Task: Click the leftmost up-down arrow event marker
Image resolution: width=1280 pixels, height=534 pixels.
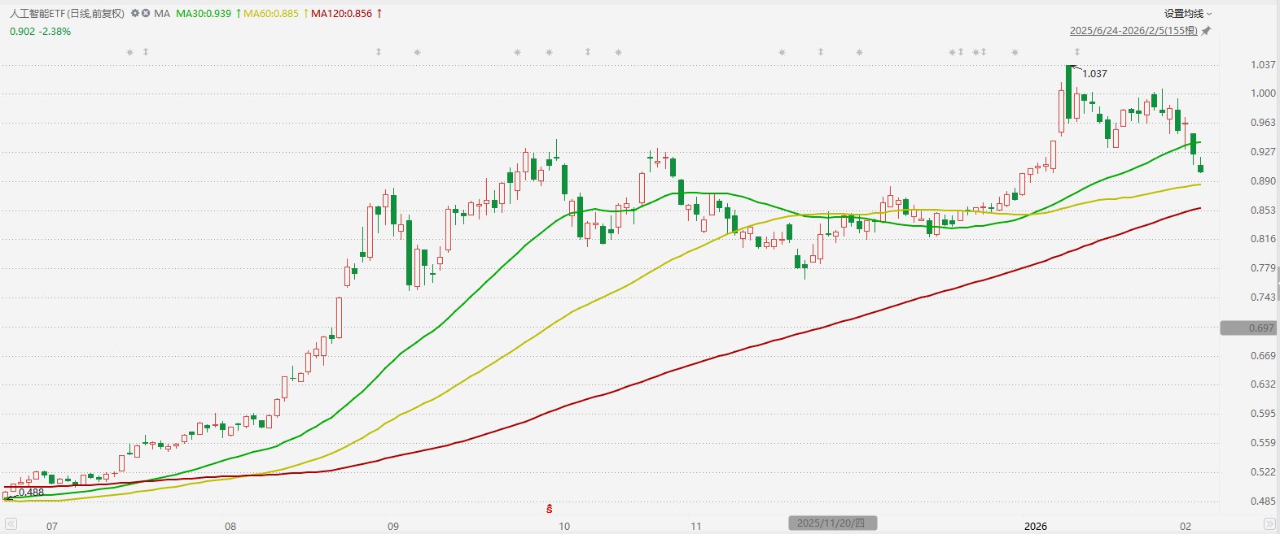Action: [x=146, y=52]
